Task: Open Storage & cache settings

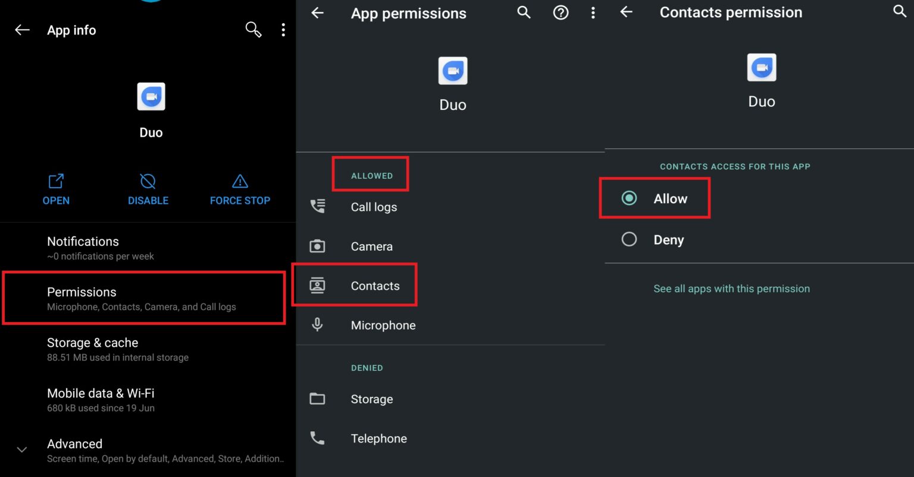Action: (143, 349)
